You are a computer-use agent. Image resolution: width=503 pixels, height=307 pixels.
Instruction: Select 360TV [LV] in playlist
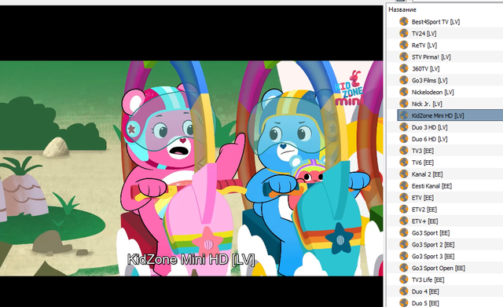pos(425,68)
